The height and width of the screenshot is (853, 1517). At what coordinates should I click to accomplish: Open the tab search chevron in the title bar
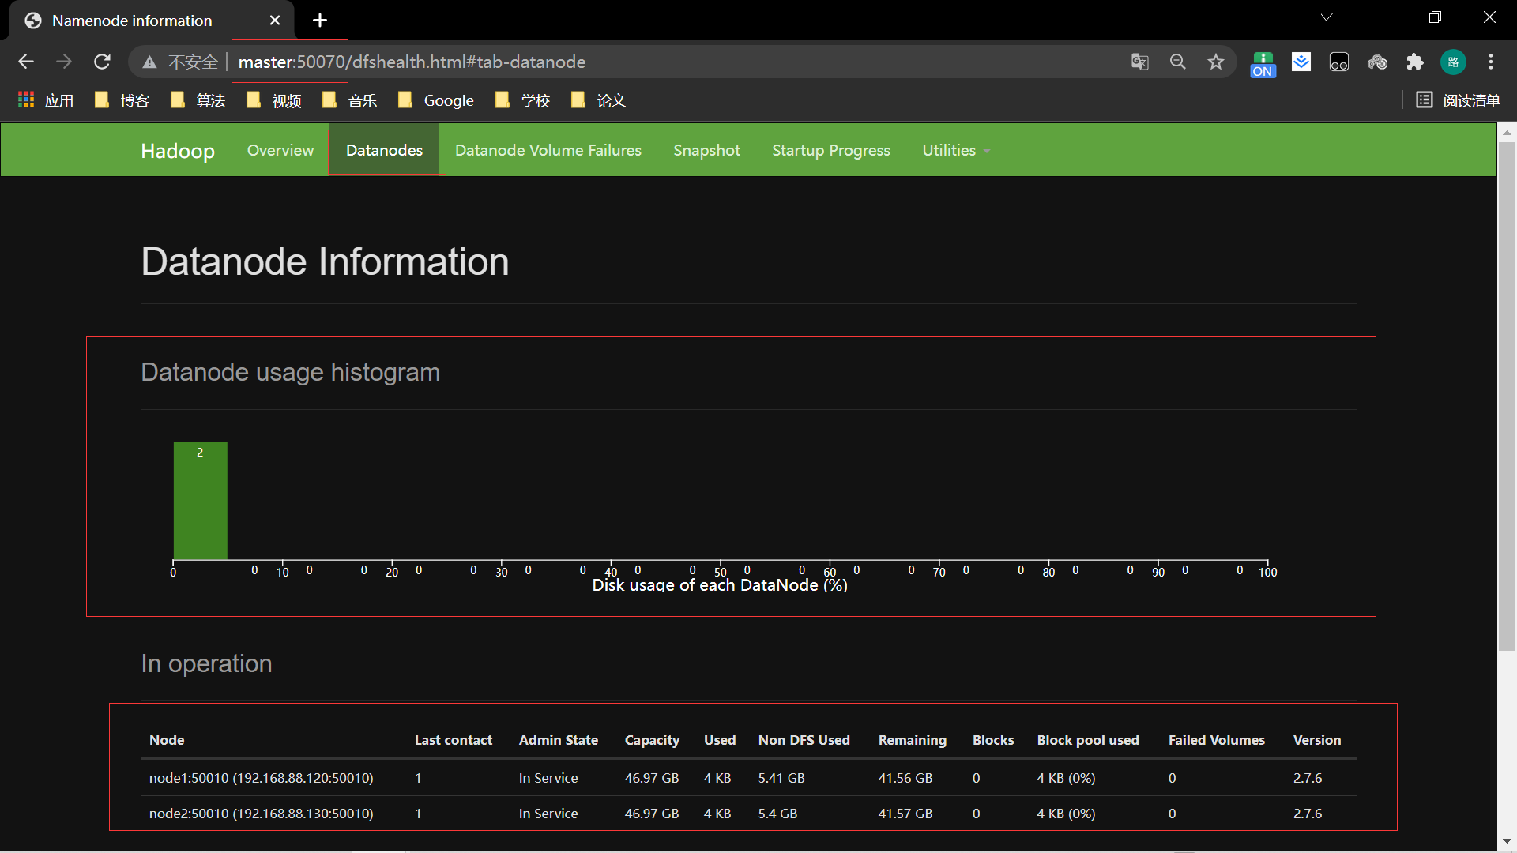(x=1327, y=17)
